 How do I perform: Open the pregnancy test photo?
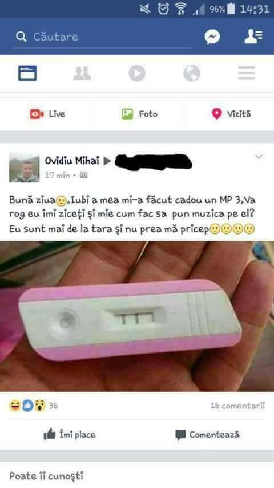tap(137, 316)
